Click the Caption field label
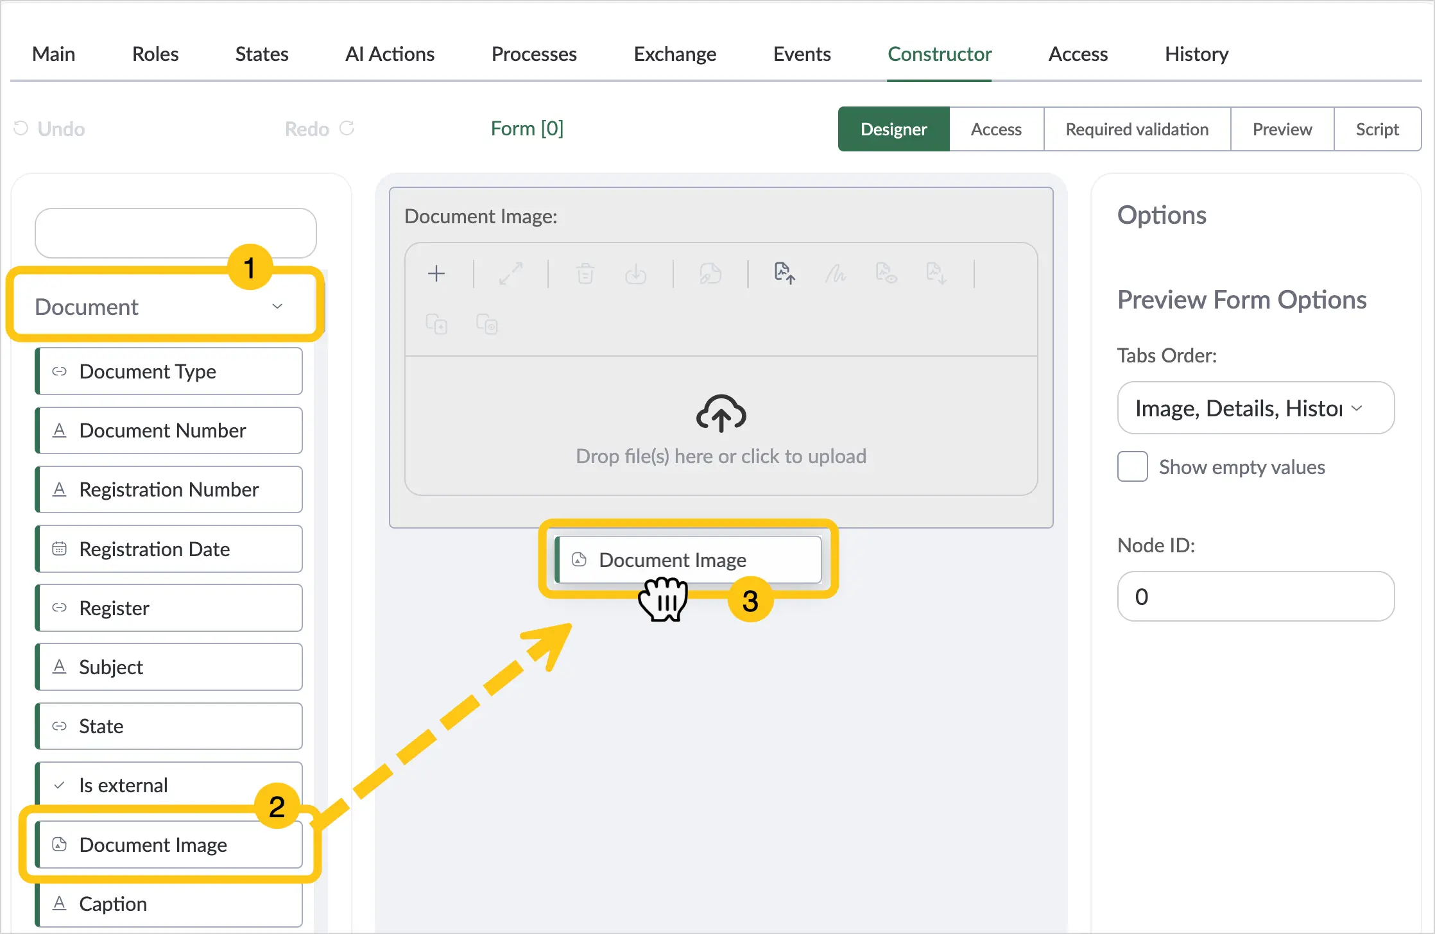Screen dimensions: 1435x934 [x=113, y=904]
